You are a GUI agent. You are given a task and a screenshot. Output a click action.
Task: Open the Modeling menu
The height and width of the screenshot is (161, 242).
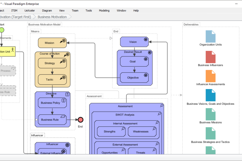tap(104, 10)
